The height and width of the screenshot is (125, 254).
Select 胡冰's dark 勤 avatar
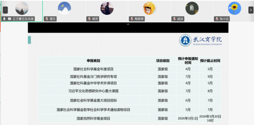192,8
